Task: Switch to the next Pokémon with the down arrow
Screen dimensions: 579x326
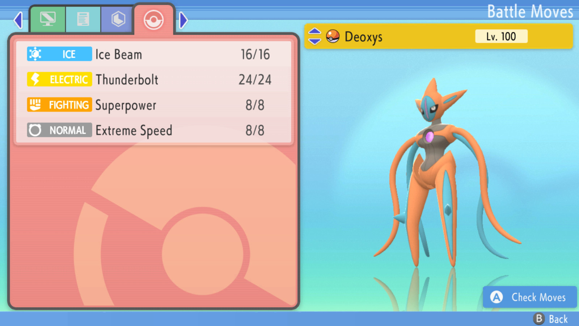Action: (314, 41)
